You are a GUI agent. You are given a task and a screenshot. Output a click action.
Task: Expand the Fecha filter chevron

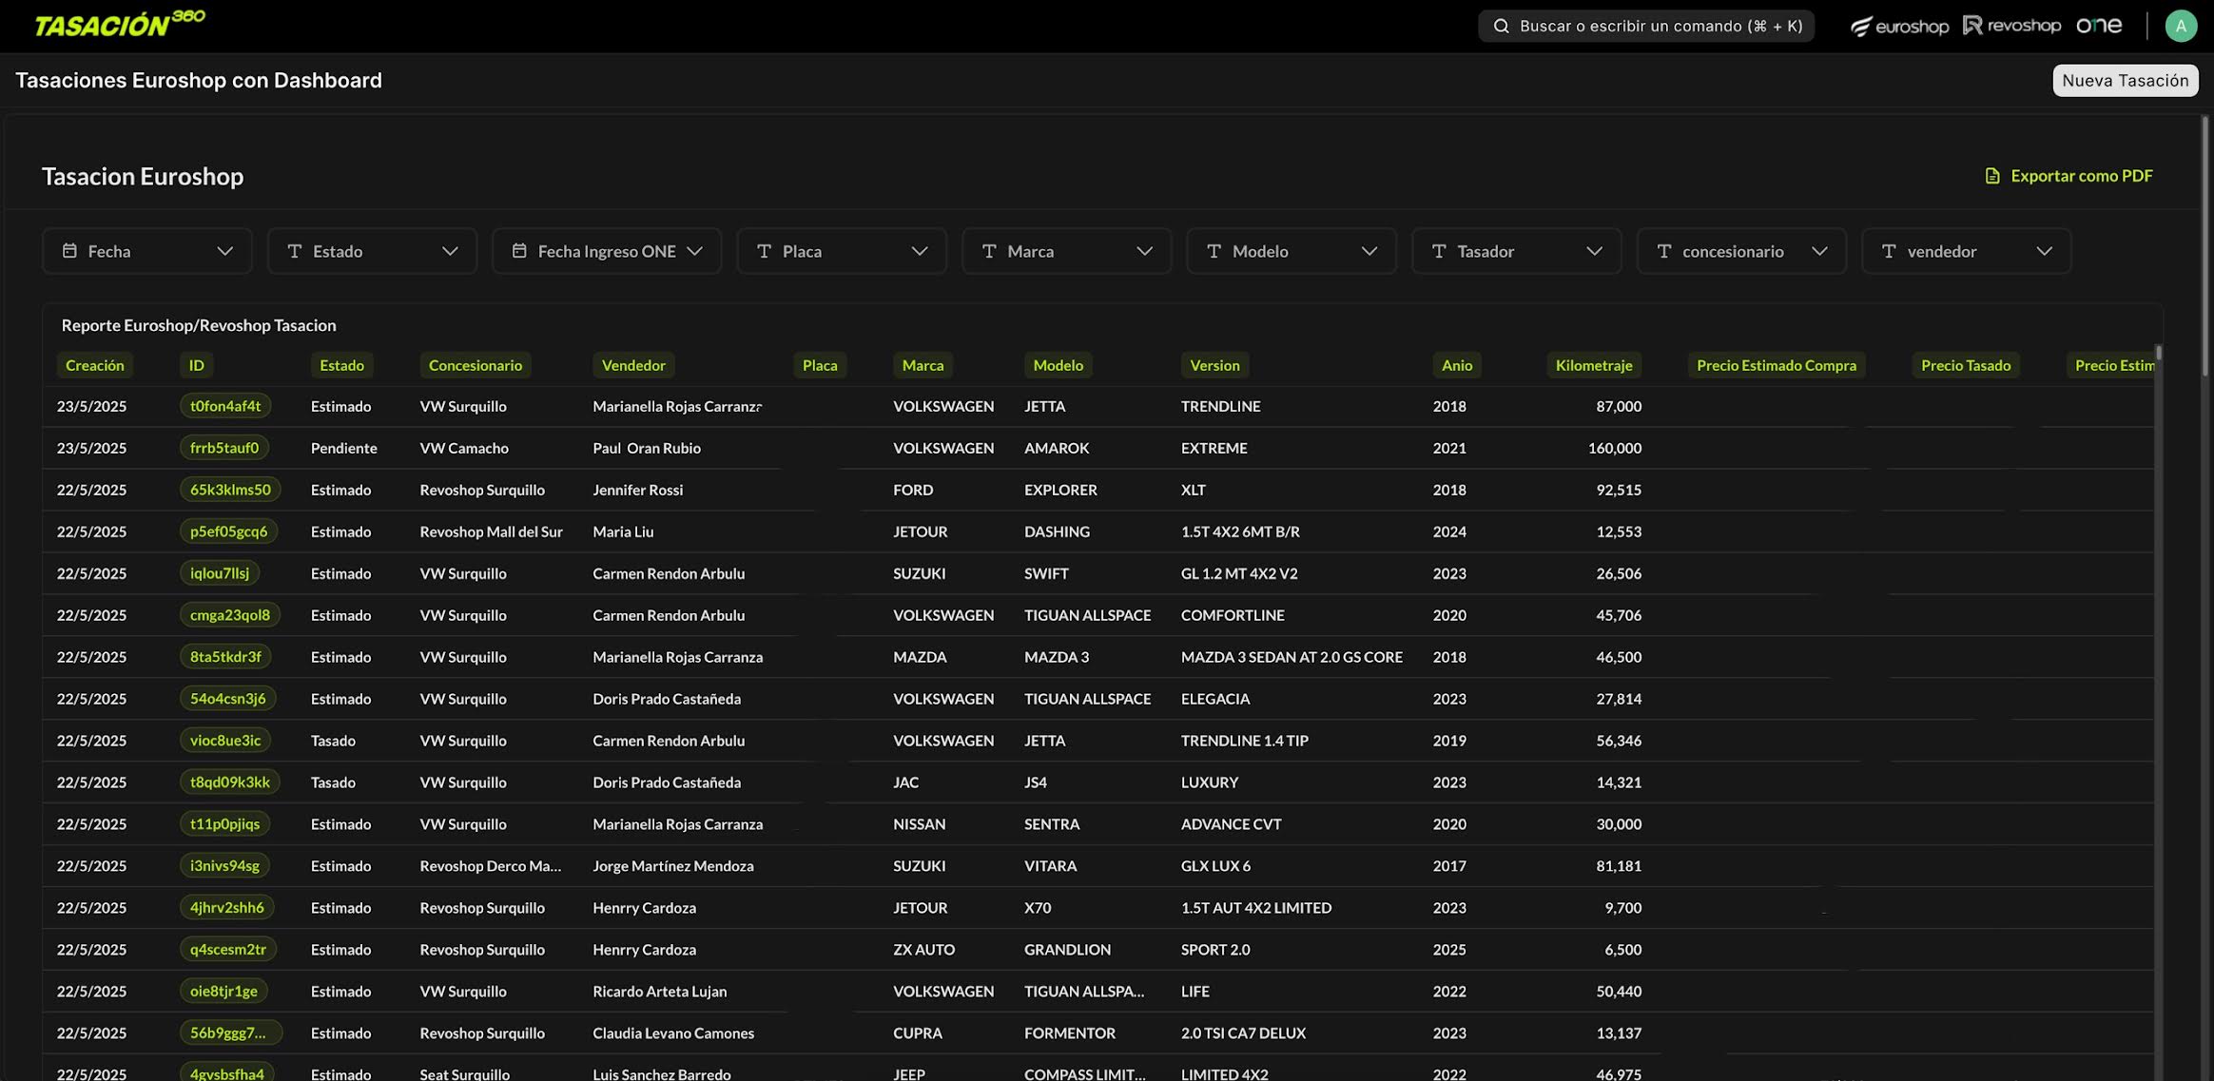(x=224, y=251)
